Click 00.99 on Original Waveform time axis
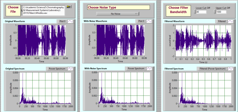The image size is (238, 112). pyautogui.click(x=66, y=58)
